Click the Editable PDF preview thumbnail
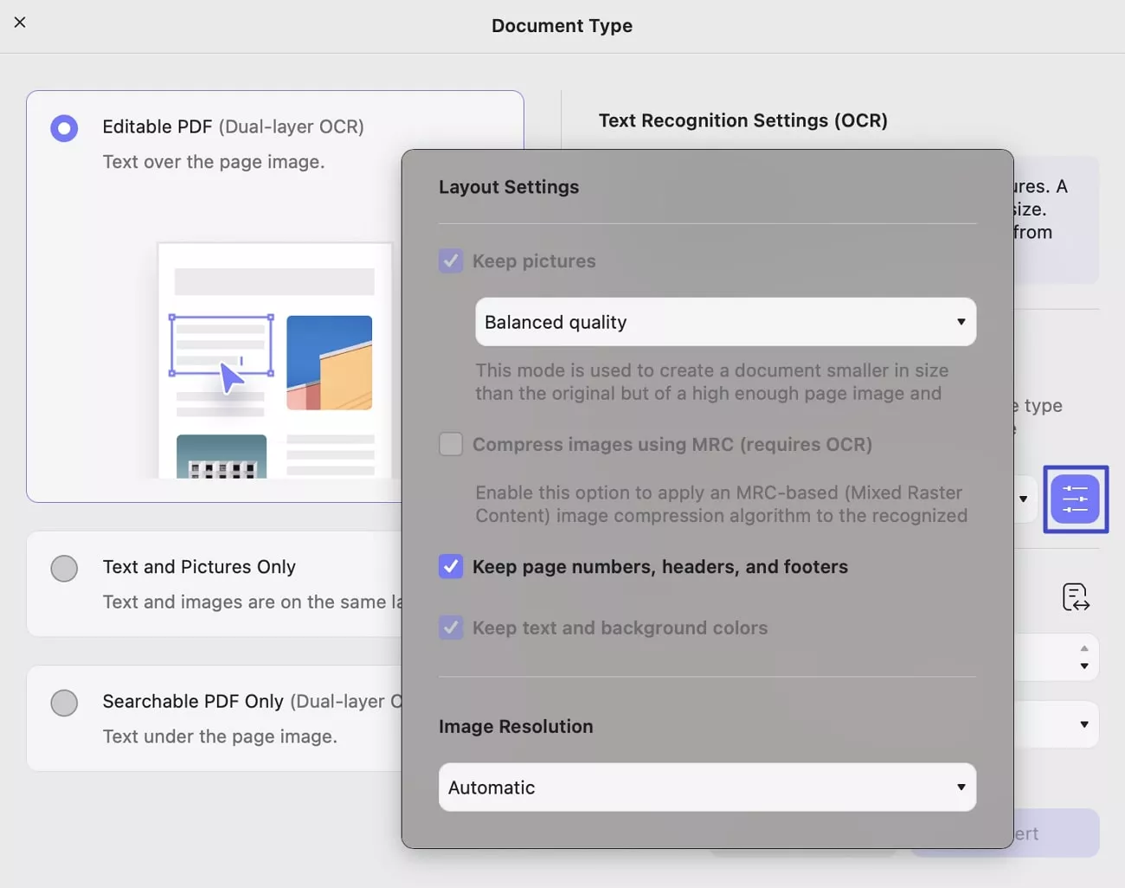1125x888 pixels. click(x=275, y=360)
